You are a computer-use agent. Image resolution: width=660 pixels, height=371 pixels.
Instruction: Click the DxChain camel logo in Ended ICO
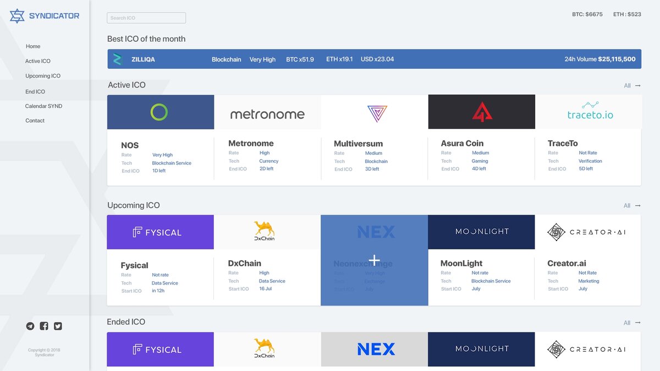click(265, 348)
